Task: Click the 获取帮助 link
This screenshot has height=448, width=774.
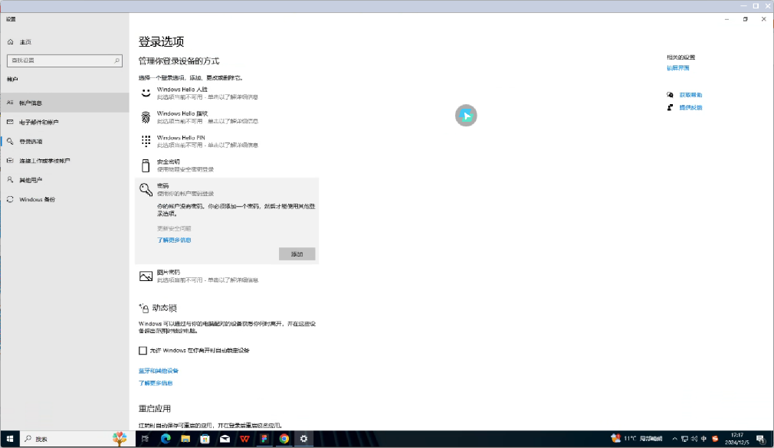Action: 690,95
